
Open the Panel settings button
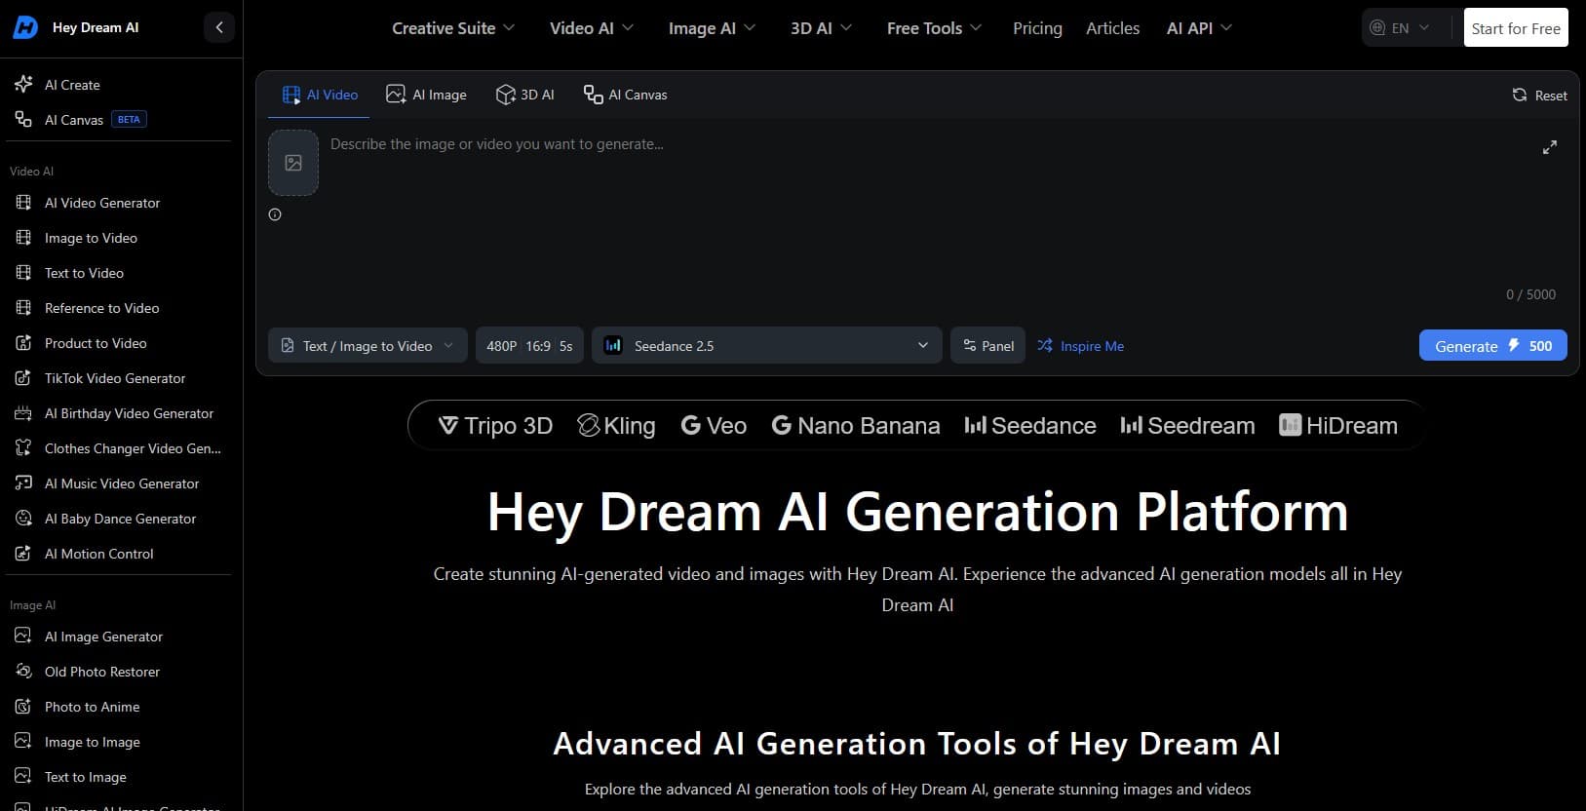[x=987, y=345]
